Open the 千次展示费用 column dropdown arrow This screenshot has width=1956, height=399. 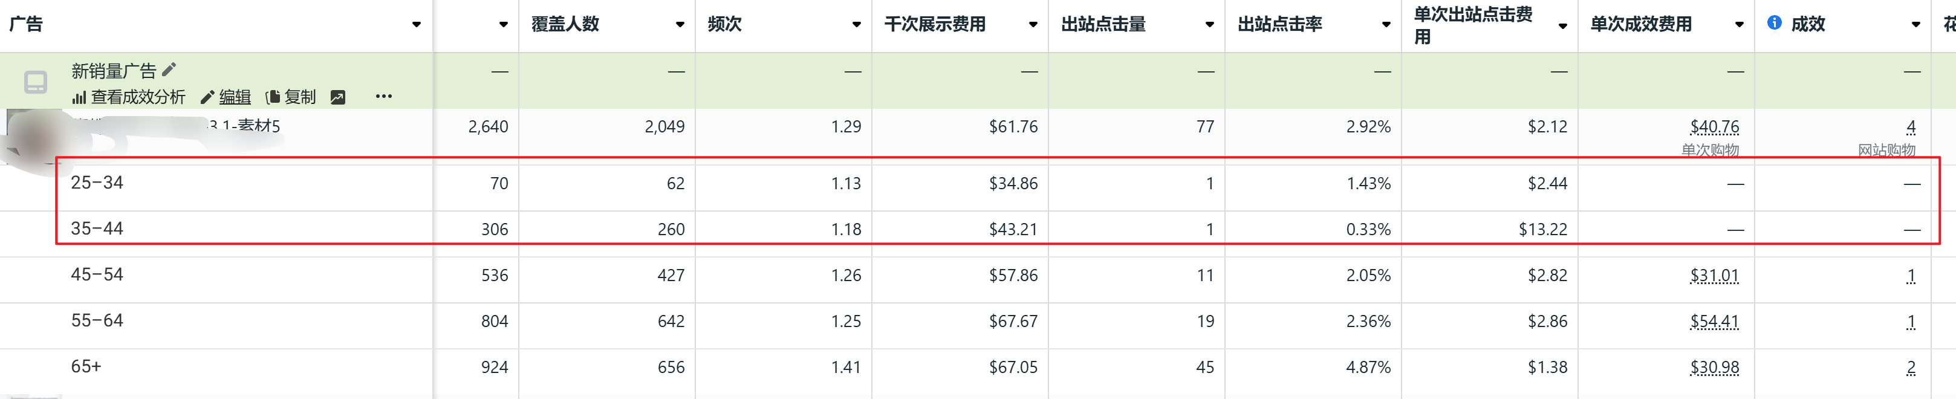pos(1033,24)
